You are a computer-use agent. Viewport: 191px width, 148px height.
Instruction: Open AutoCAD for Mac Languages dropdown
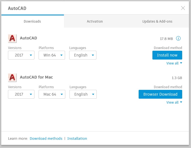(x=83, y=94)
